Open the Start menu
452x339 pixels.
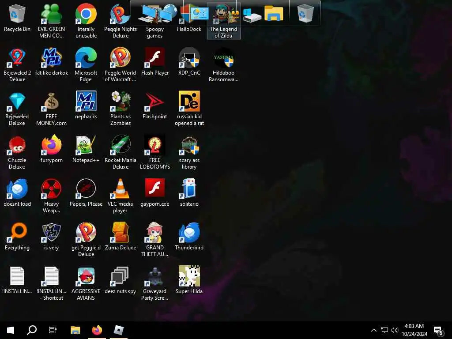(11, 330)
